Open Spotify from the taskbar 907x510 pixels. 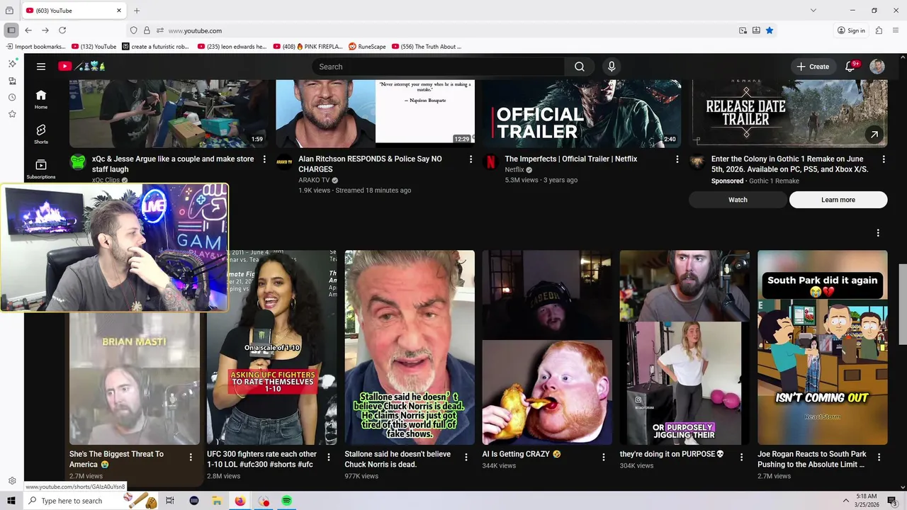click(x=286, y=501)
